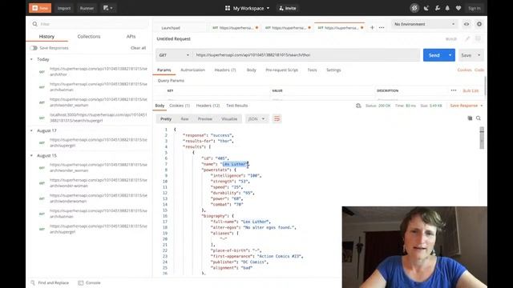This screenshot has height=288, width=513.
Task: Click the Import button
Action: click(64, 8)
